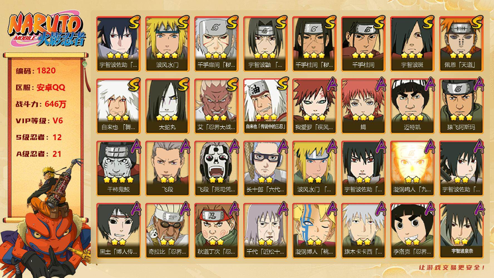
Task: Click the 千手柱间 card without brackets
Action: [363, 44]
